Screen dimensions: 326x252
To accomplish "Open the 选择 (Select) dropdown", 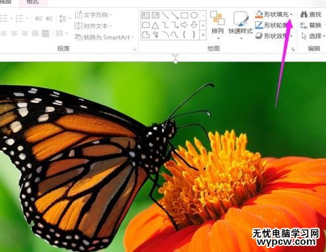I will point(313,36).
